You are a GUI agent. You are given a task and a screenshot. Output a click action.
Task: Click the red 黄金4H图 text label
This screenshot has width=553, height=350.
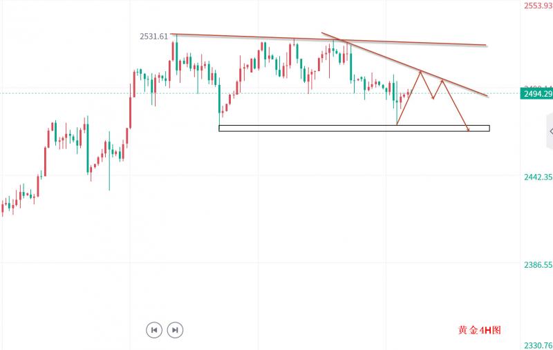479,330
